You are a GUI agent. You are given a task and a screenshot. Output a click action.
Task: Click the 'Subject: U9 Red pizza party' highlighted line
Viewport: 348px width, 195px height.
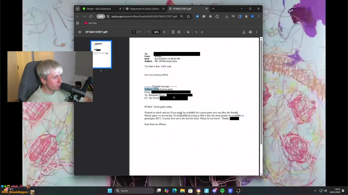(159, 89)
